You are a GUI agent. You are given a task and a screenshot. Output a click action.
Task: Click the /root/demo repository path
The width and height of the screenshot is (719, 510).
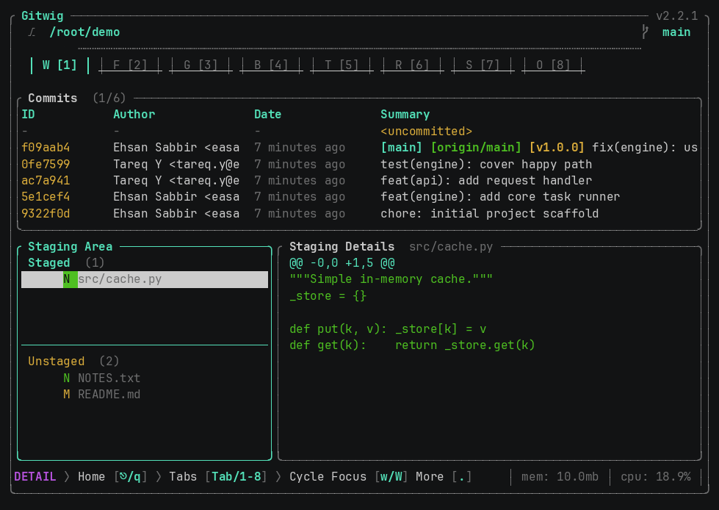[x=85, y=32]
